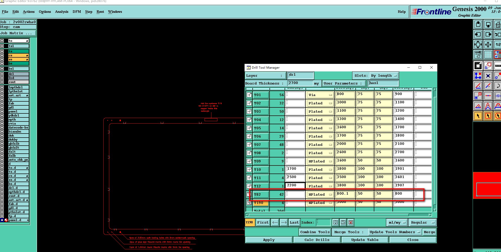
Task: Toggle the checkbox for layer 'panel.d'
Action: click(2, 220)
